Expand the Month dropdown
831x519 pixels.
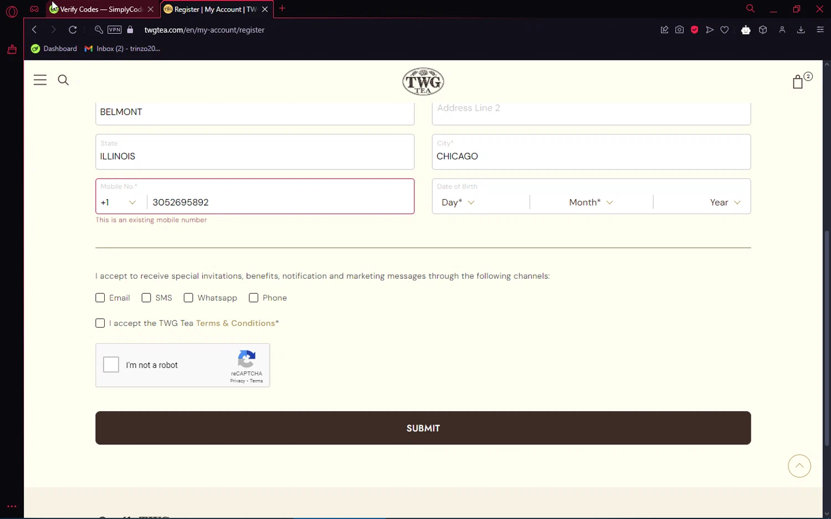591,203
